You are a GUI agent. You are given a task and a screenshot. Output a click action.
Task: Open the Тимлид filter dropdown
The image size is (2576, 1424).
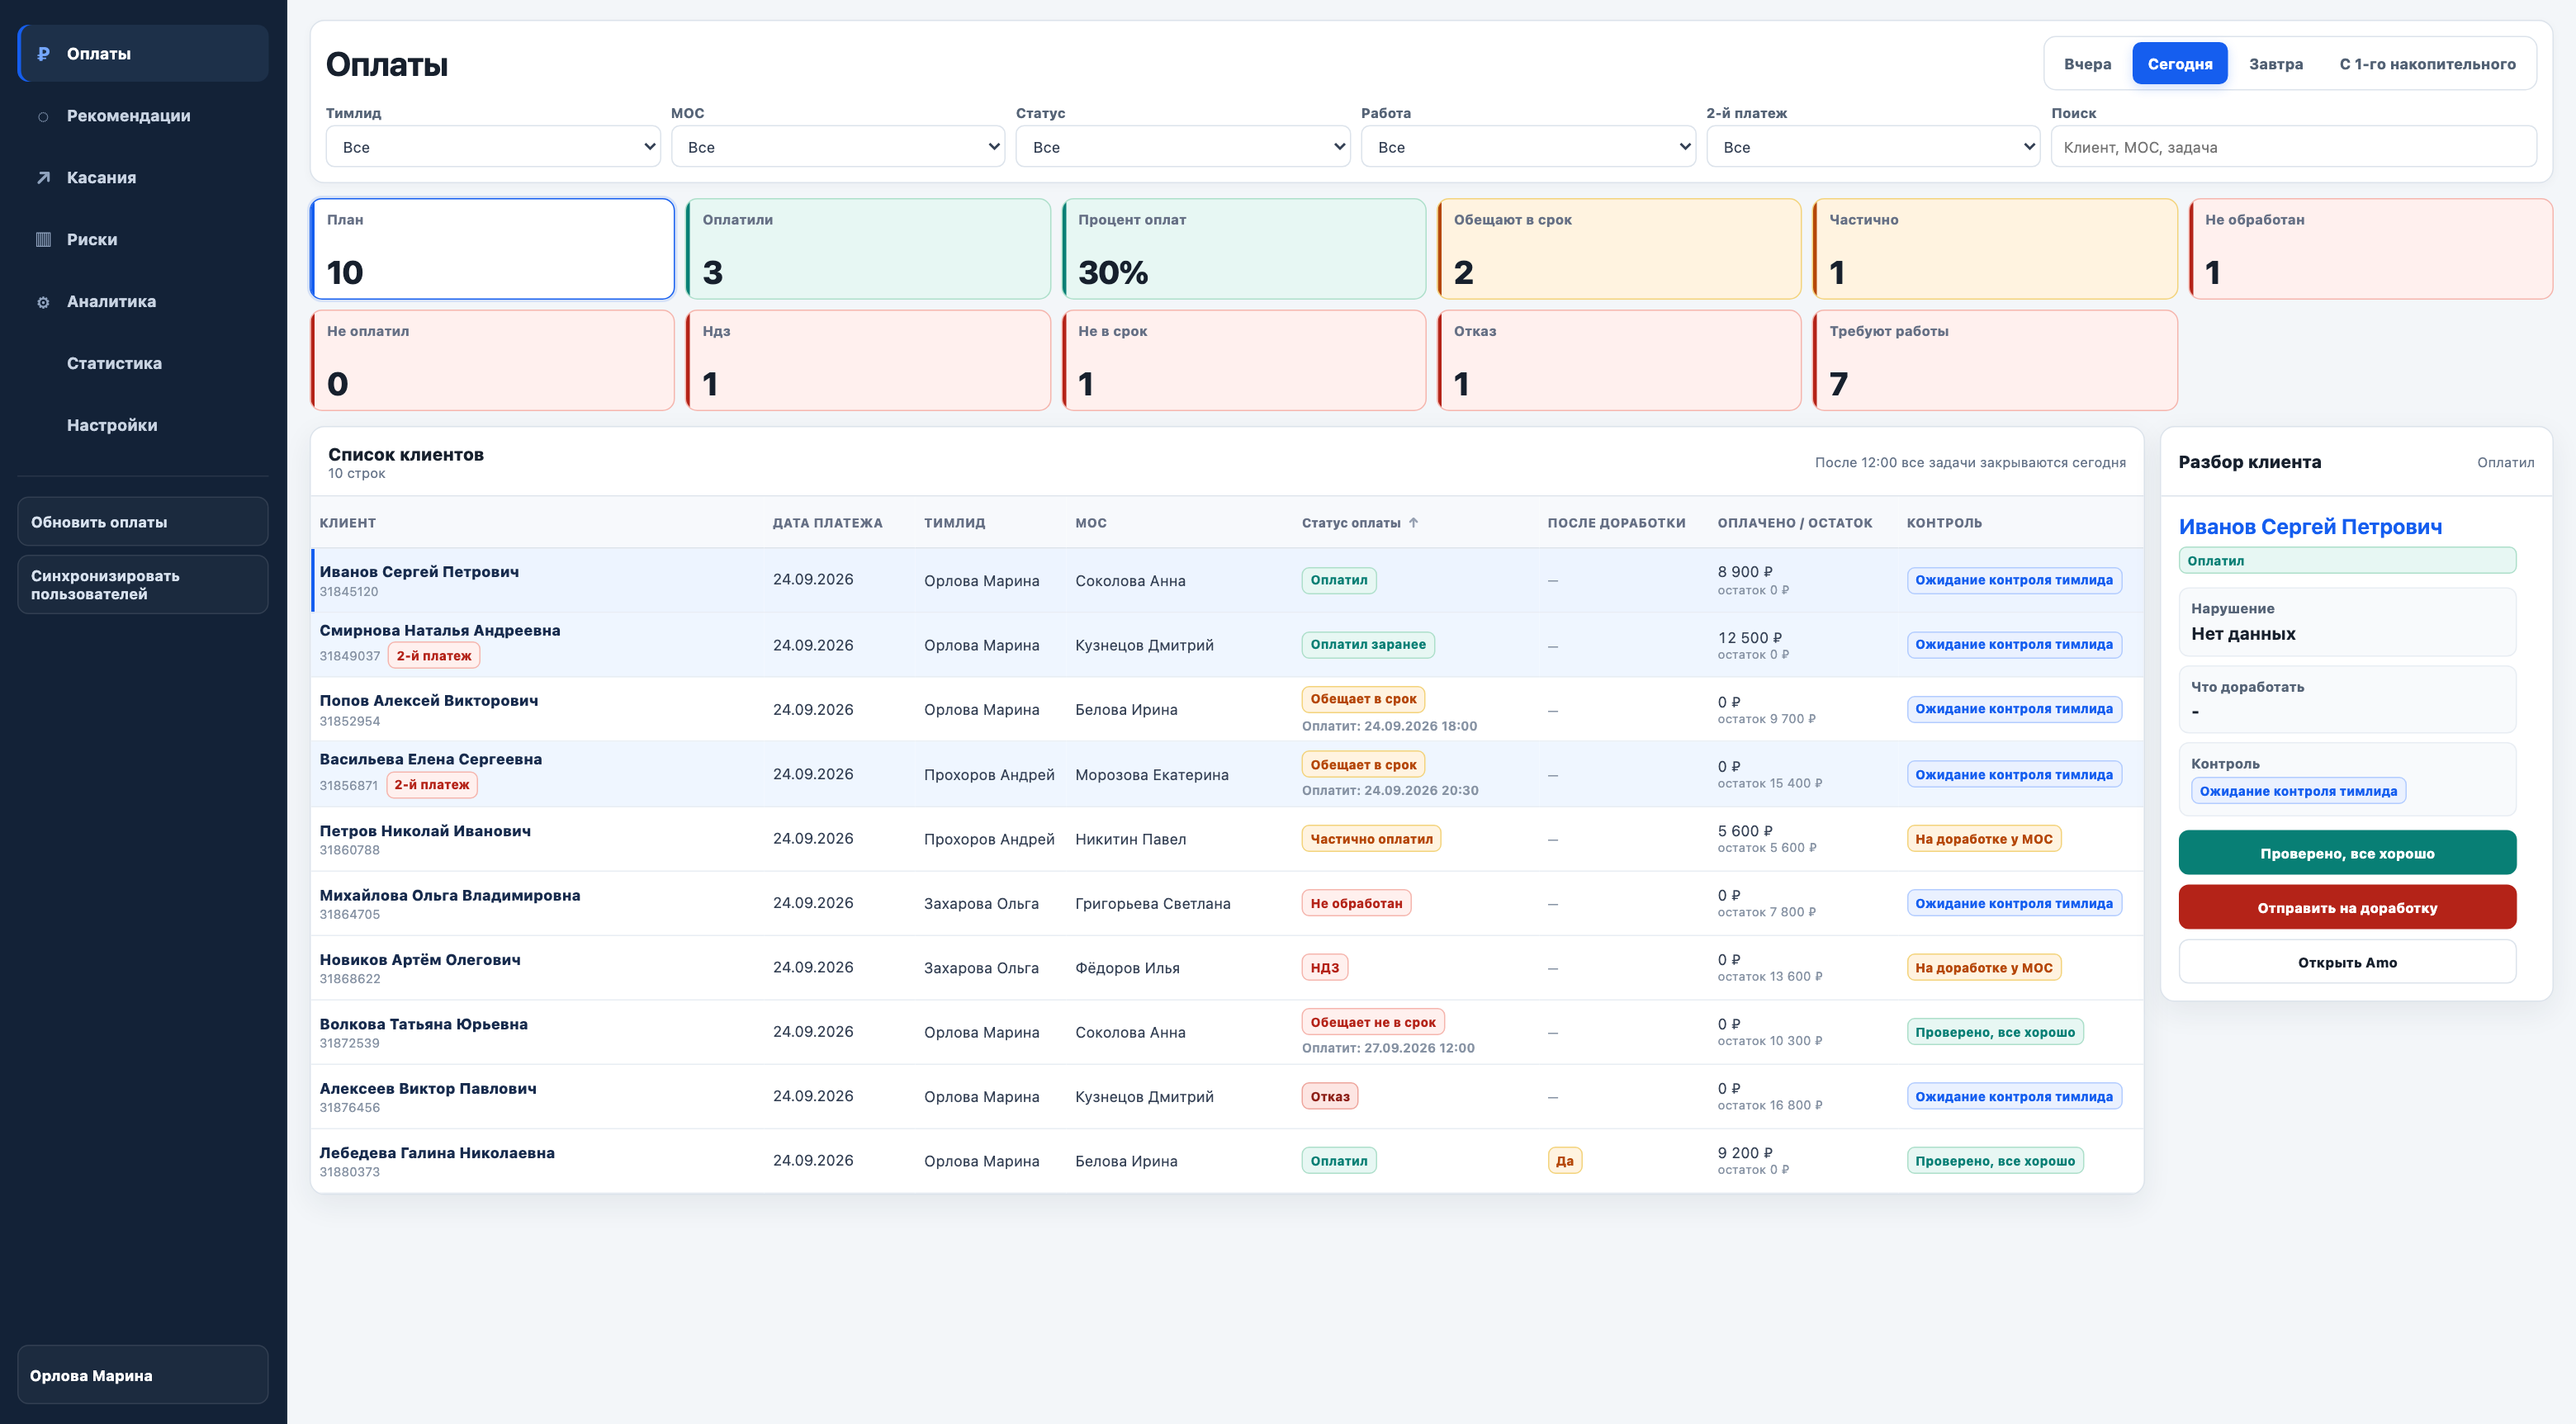[x=493, y=147]
